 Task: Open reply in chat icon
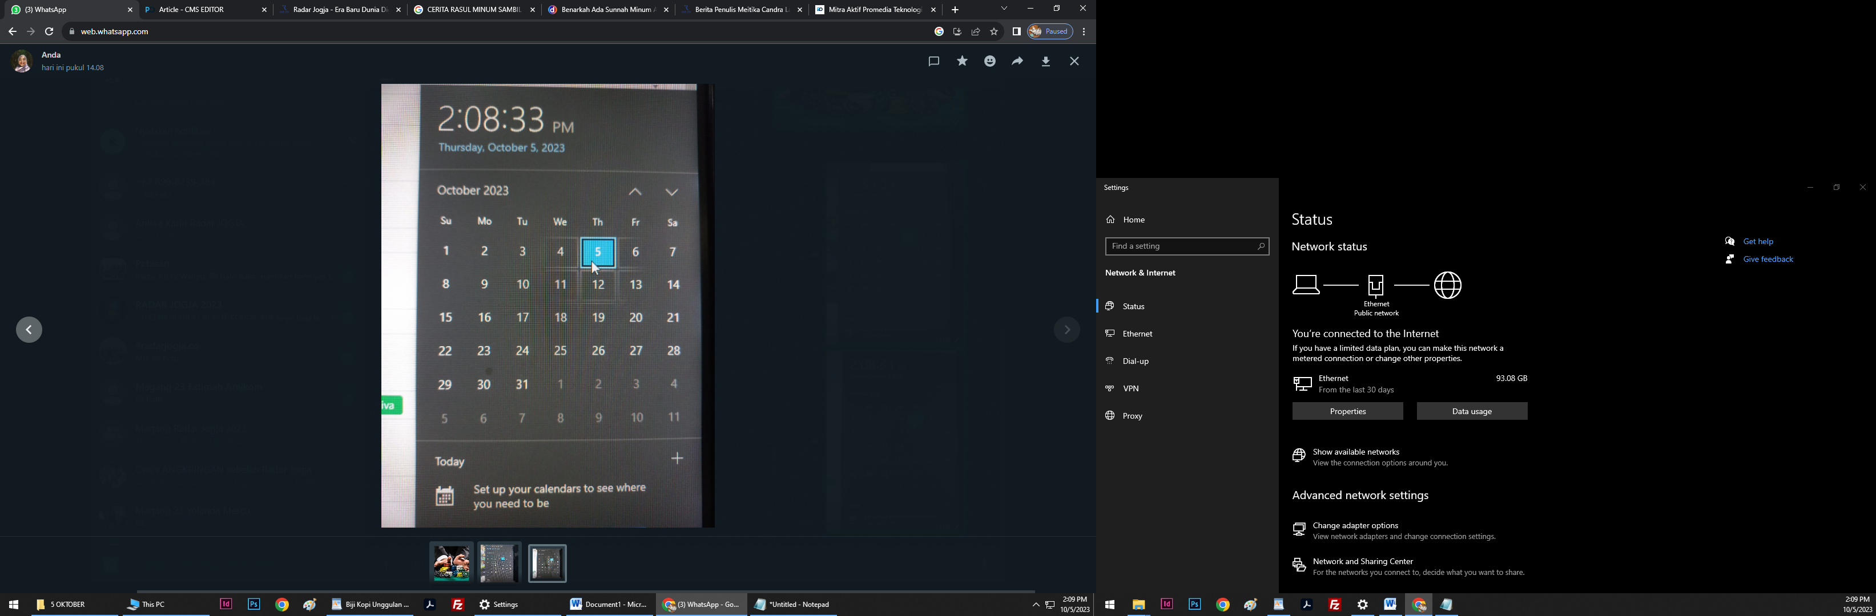point(933,62)
